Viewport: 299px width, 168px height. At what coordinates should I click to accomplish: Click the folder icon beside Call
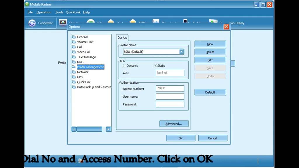(74, 47)
